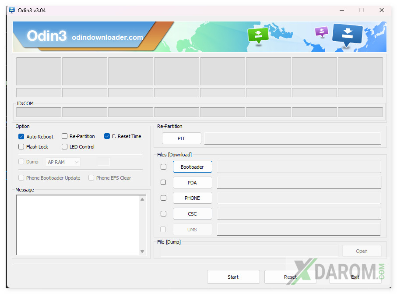397x294 pixels.
Task: Click the PDA file button
Action: (x=192, y=183)
